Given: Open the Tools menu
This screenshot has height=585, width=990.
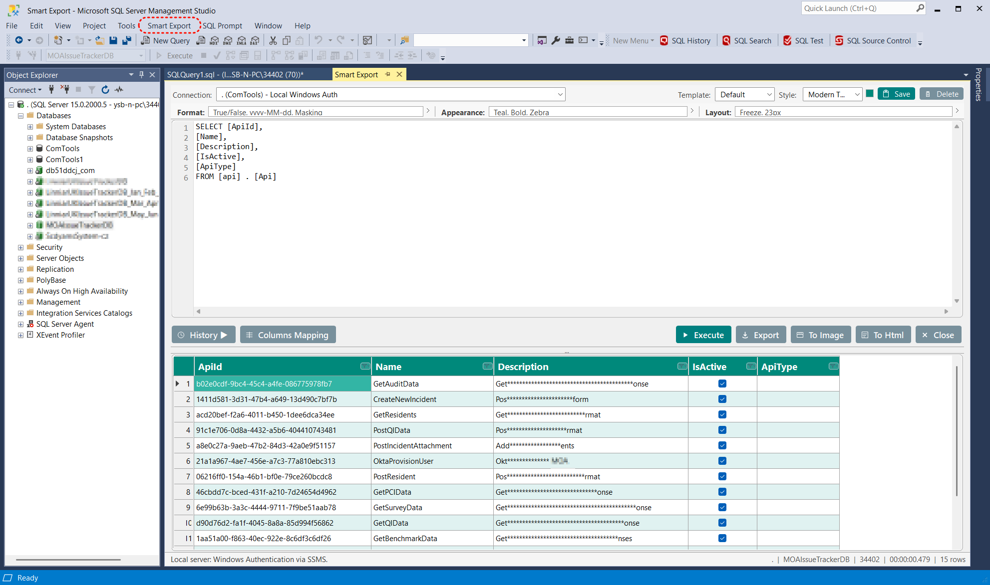Looking at the screenshot, I should (126, 25).
